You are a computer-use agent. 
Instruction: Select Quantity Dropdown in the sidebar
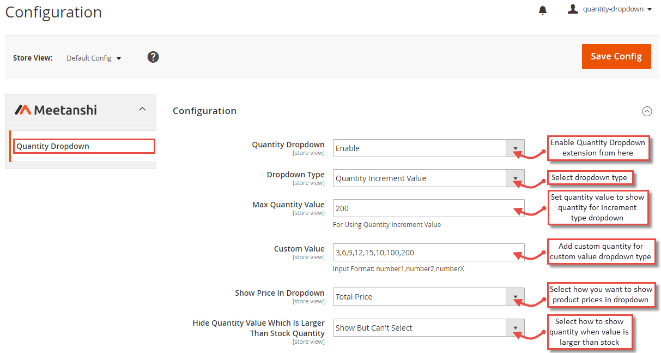(x=83, y=146)
